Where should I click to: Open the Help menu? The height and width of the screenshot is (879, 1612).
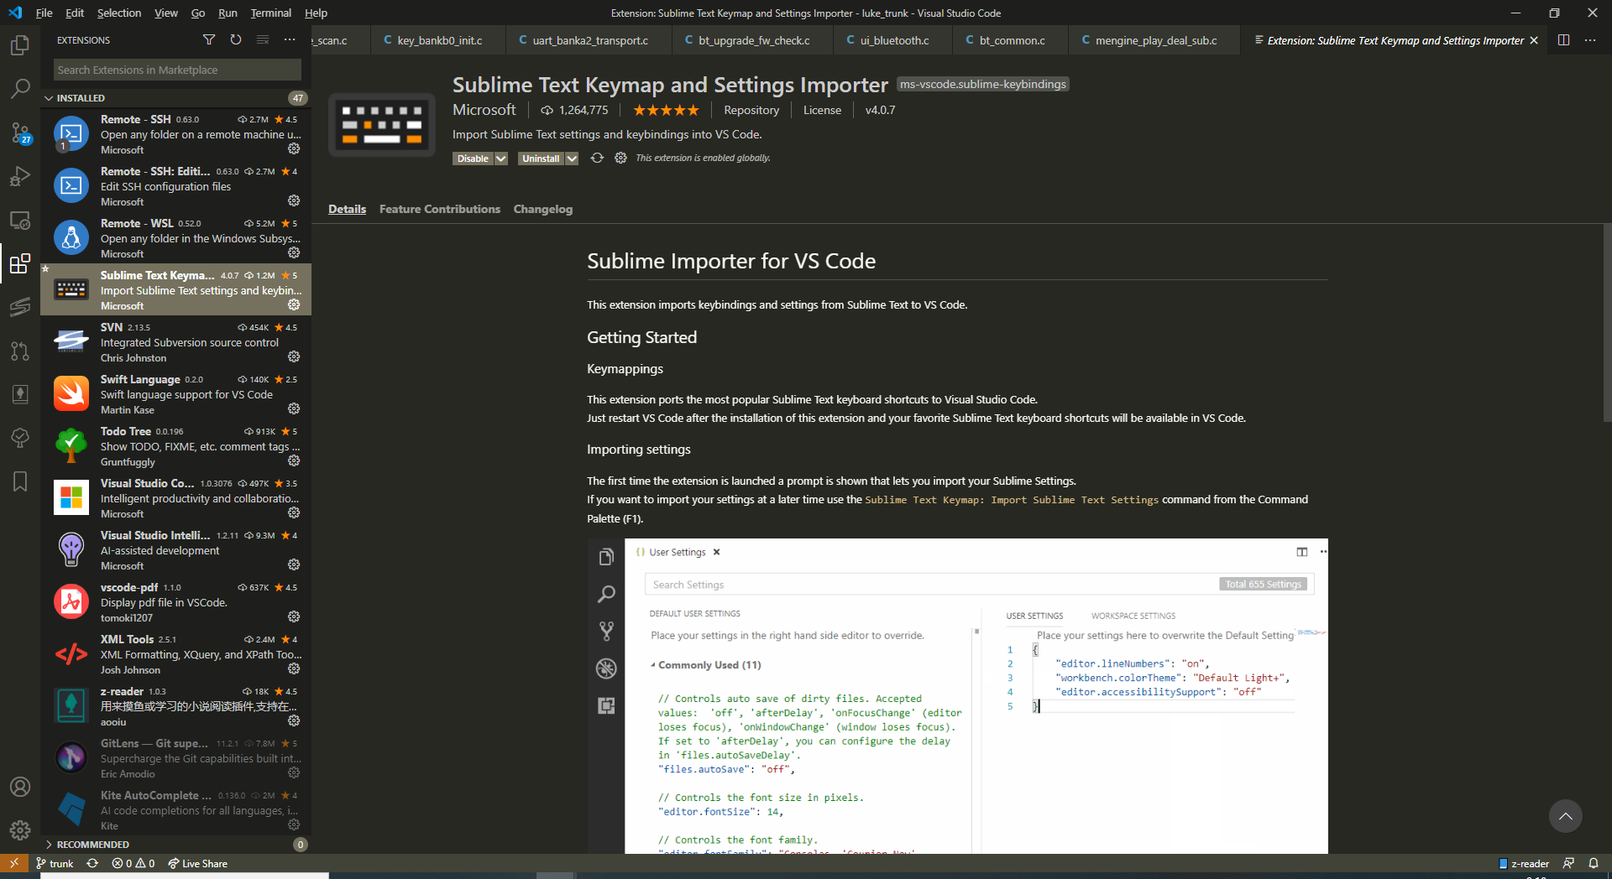[x=316, y=13]
